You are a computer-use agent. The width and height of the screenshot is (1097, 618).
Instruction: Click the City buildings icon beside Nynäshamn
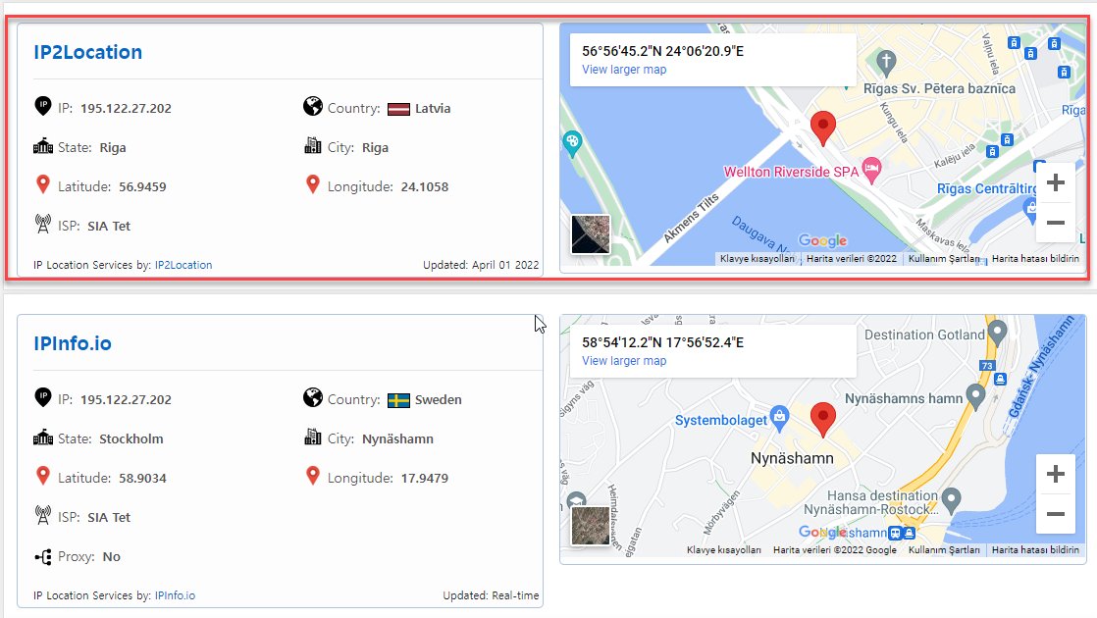pyautogui.click(x=313, y=437)
